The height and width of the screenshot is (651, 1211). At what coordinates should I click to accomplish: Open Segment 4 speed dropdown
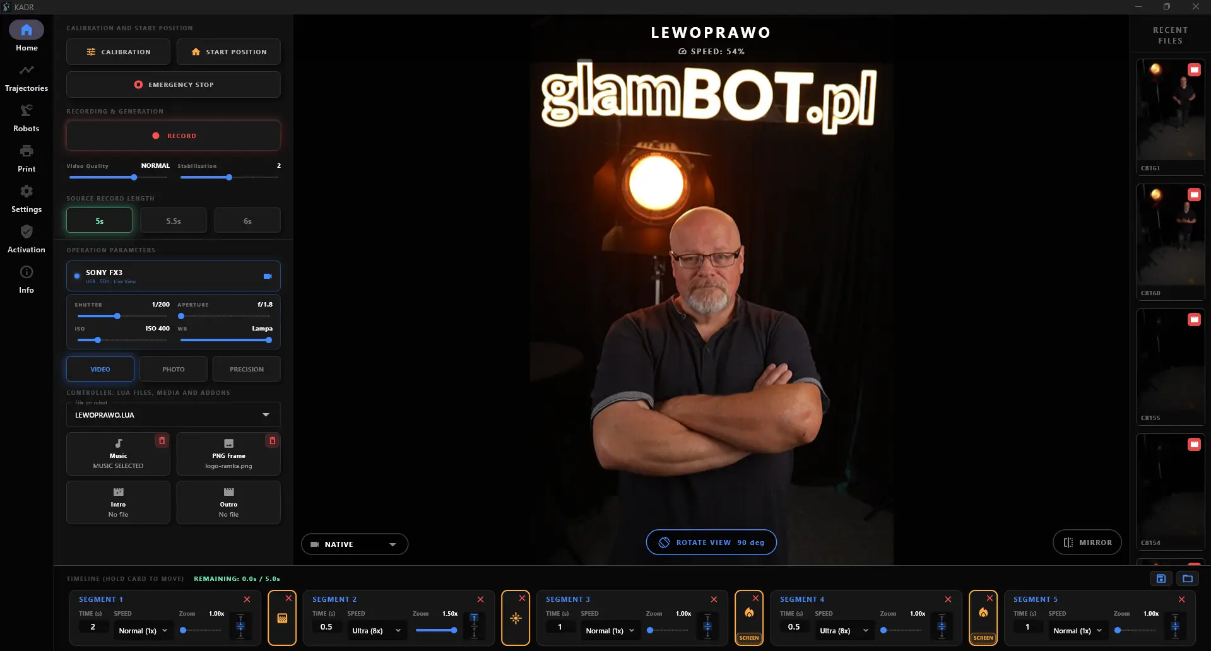point(844,631)
